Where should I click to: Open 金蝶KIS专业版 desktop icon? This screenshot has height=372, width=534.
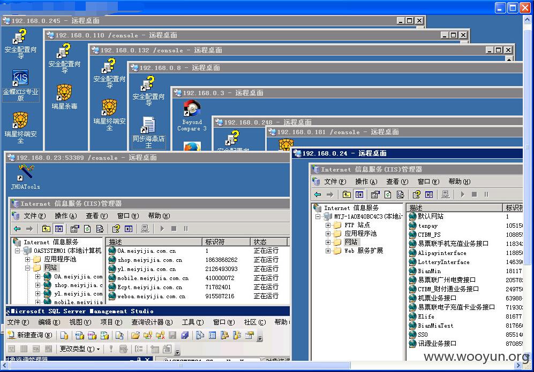tap(20, 86)
